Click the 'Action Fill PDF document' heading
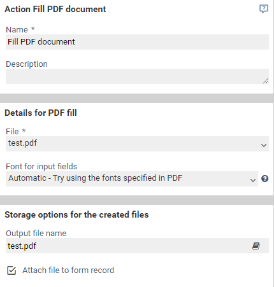This screenshot has height=287, width=274. [55, 9]
